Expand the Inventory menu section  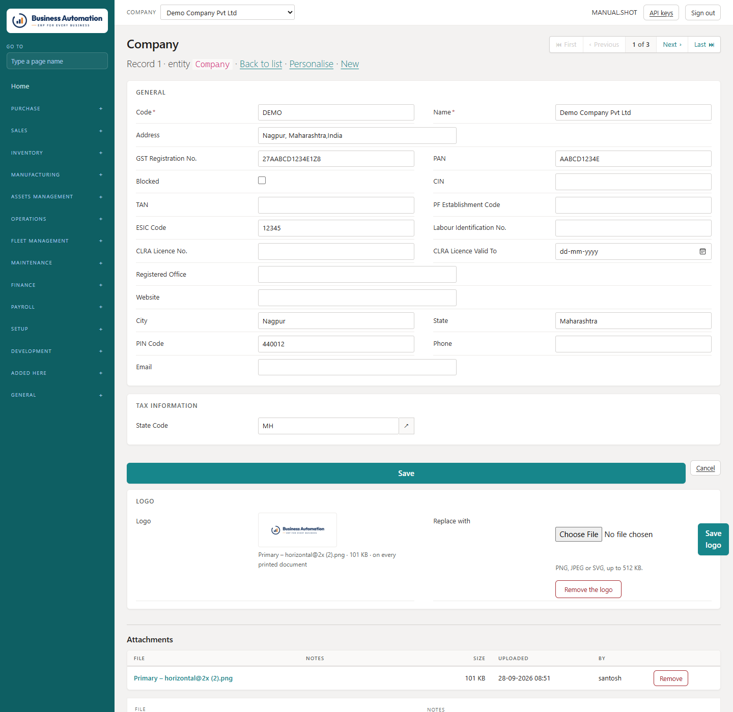tap(57, 153)
